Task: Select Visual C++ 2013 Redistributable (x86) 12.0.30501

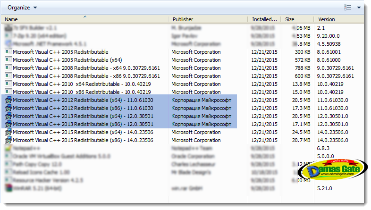Action: point(83,124)
